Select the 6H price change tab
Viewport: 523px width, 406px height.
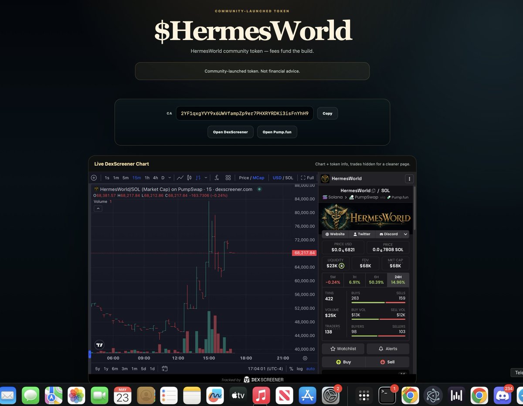pos(377,280)
